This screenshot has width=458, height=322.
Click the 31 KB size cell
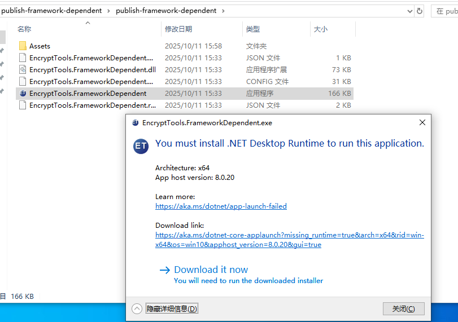tap(342, 81)
